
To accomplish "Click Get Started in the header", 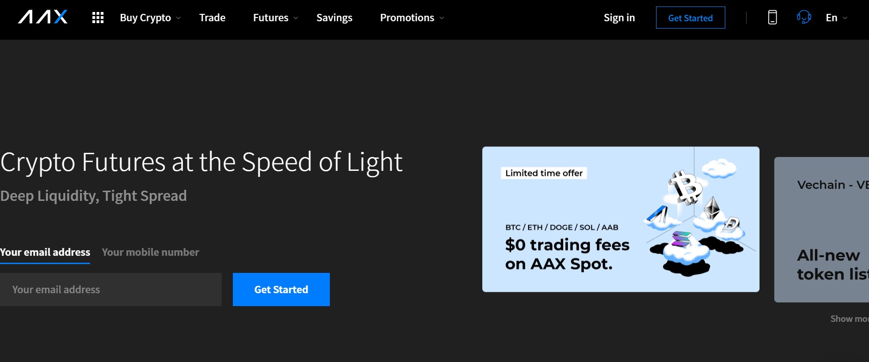I will (690, 18).
